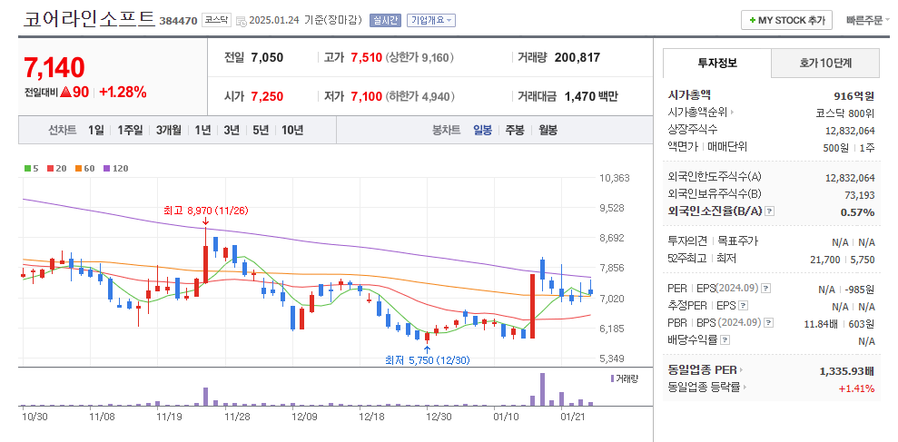Select the 주봉 candlestick chart
898x442 pixels.
tap(514, 130)
